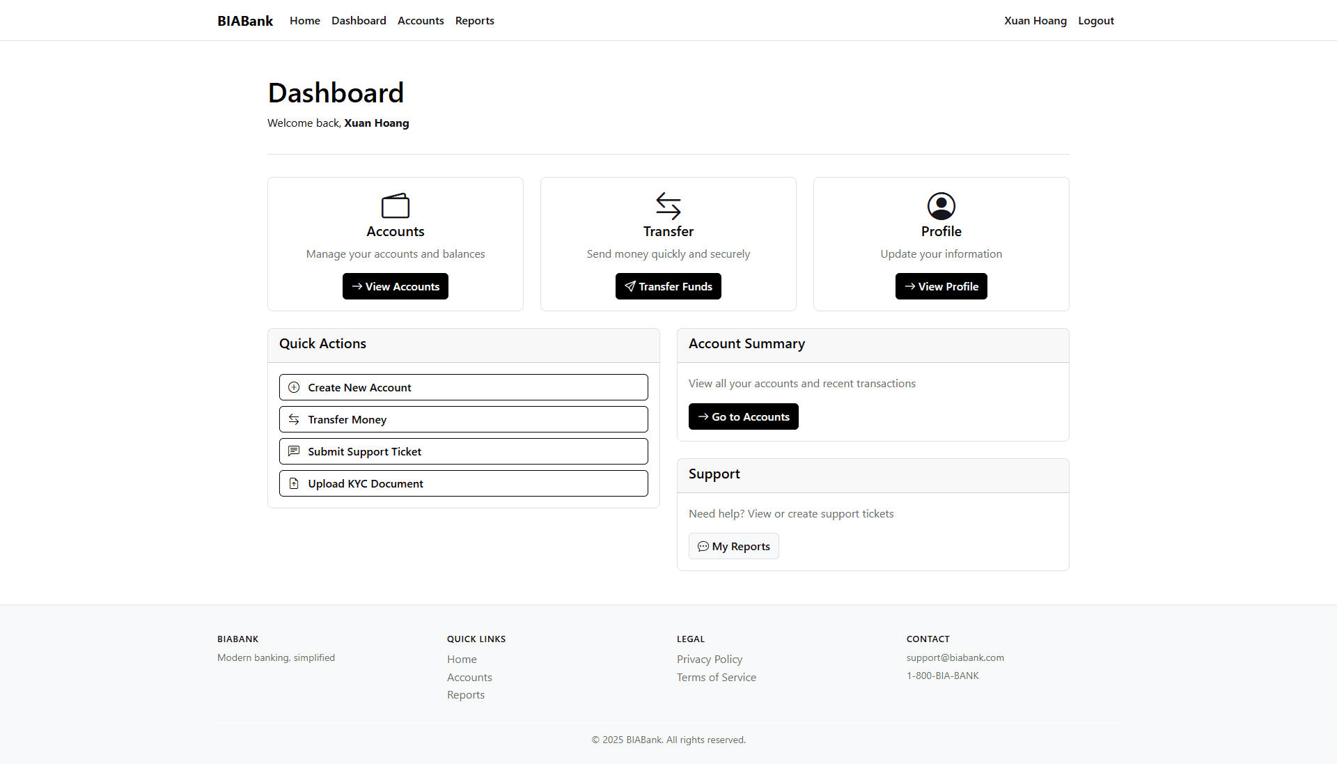Click the chat icon beside Submit Support Ticket
The image size is (1337, 764).
click(x=294, y=451)
